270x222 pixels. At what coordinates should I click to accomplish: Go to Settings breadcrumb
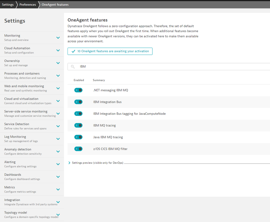pos(8,5)
